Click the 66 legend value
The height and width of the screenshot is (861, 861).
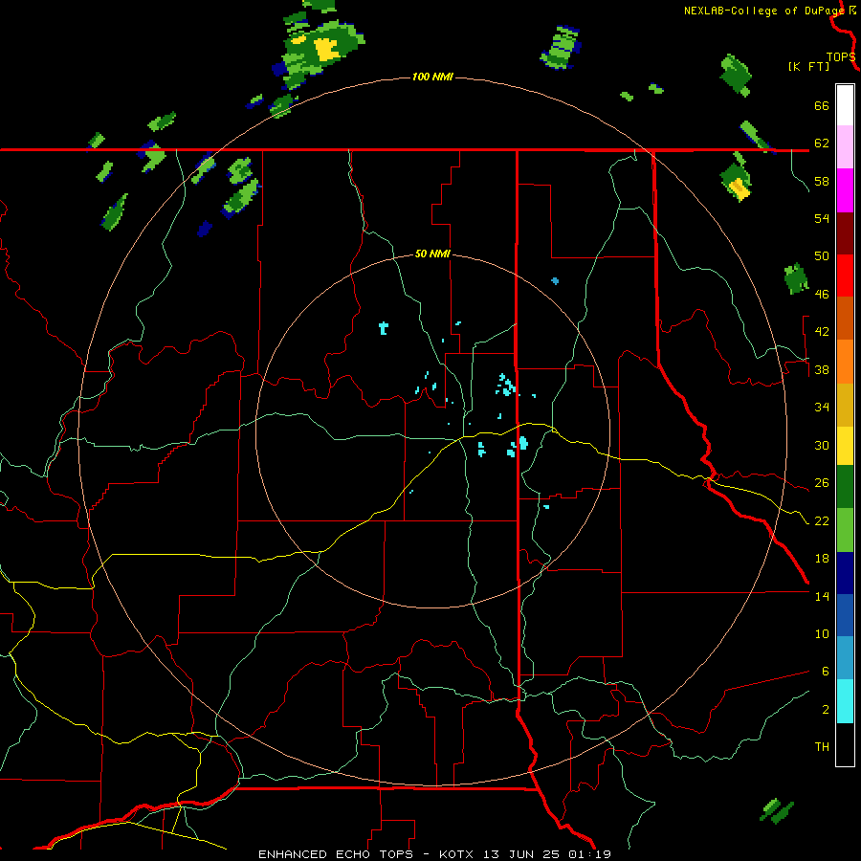[x=822, y=106]
